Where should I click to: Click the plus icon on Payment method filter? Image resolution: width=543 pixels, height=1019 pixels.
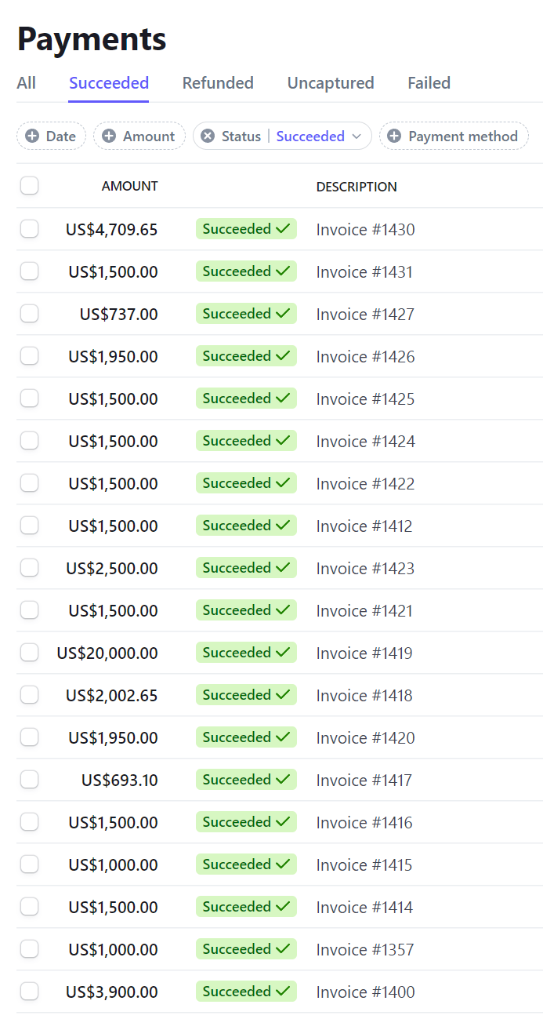coord(394,136)
